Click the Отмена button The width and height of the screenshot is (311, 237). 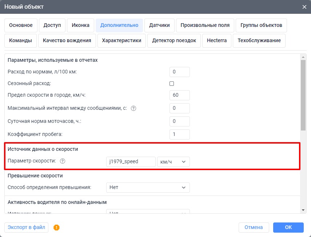coord(254,228)
